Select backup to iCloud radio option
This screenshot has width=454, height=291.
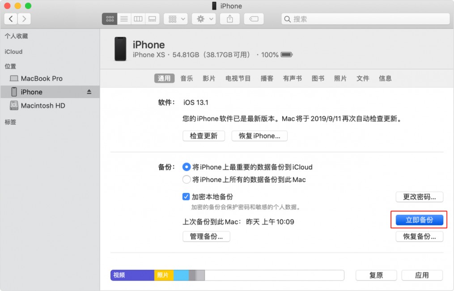[x=187, y=167]
